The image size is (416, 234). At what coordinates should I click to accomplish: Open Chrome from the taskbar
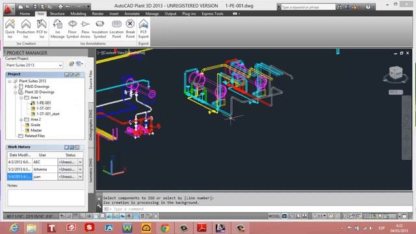point(164,227)
